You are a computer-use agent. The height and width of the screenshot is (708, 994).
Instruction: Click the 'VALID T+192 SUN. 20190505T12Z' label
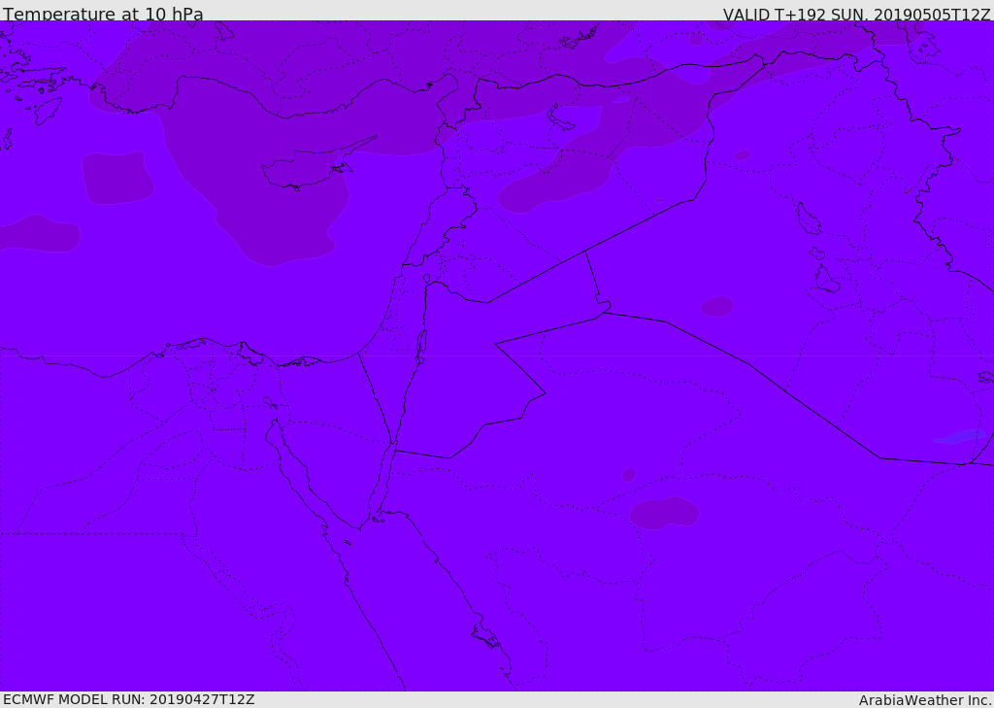coord(856,14)
